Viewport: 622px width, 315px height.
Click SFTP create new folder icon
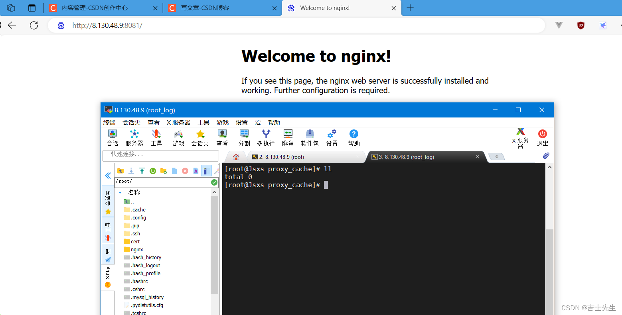[x=163, y=171]
